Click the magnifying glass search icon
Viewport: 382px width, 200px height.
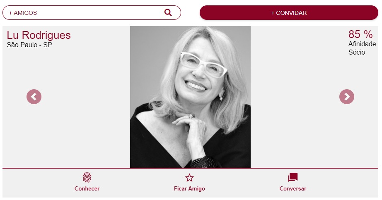168,13
